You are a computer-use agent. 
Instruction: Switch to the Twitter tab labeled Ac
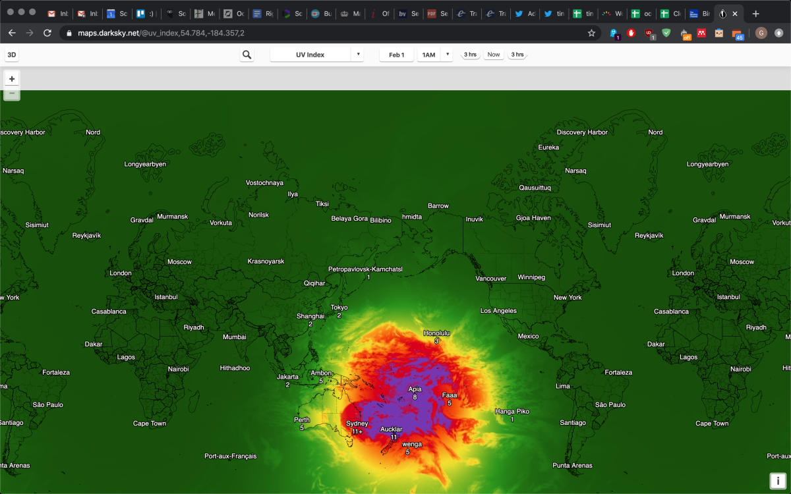pos(525,13)
